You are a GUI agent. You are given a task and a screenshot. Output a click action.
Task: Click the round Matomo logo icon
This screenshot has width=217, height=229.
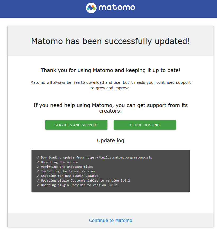[91, 8]
